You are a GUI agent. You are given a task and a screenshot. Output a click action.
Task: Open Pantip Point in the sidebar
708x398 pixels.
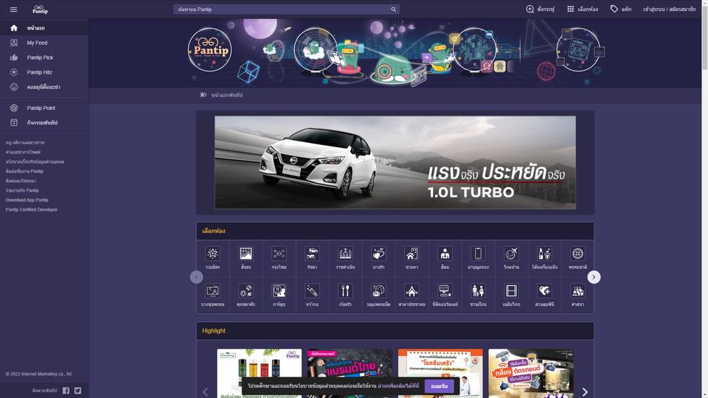tap(44, 108)
